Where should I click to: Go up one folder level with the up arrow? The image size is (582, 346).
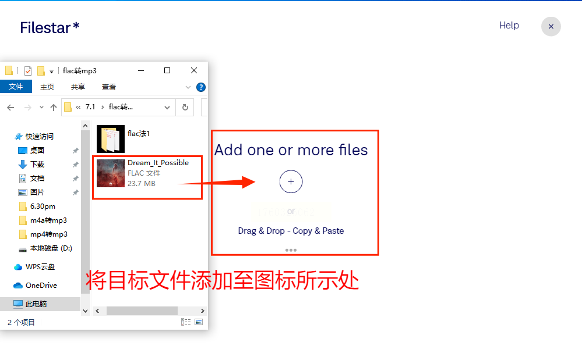[54, 107]
